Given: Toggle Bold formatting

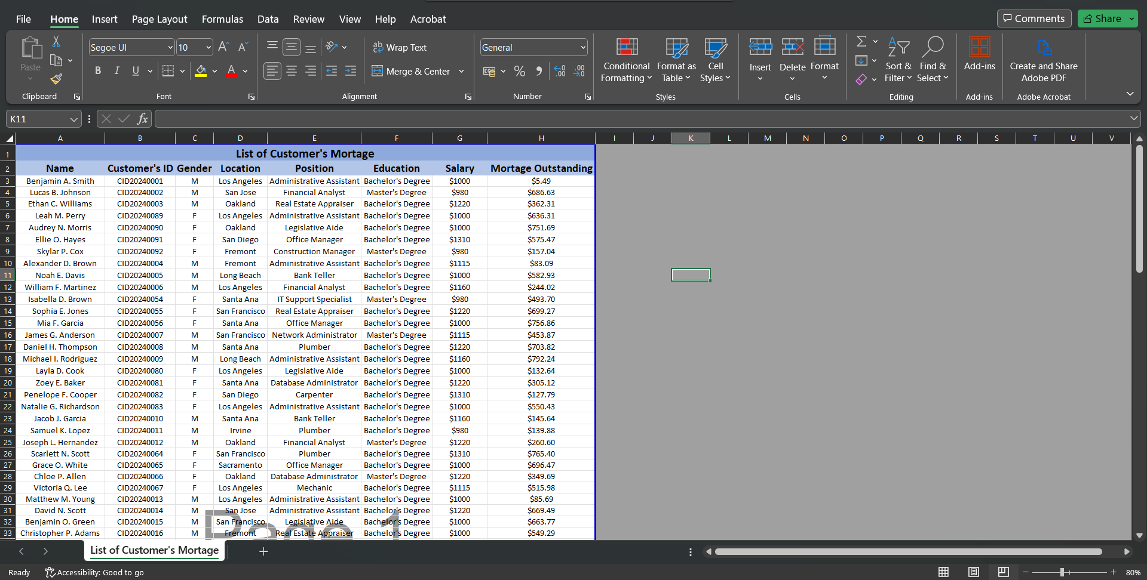Looking at the screenshot, I should [x=98, y=71].
